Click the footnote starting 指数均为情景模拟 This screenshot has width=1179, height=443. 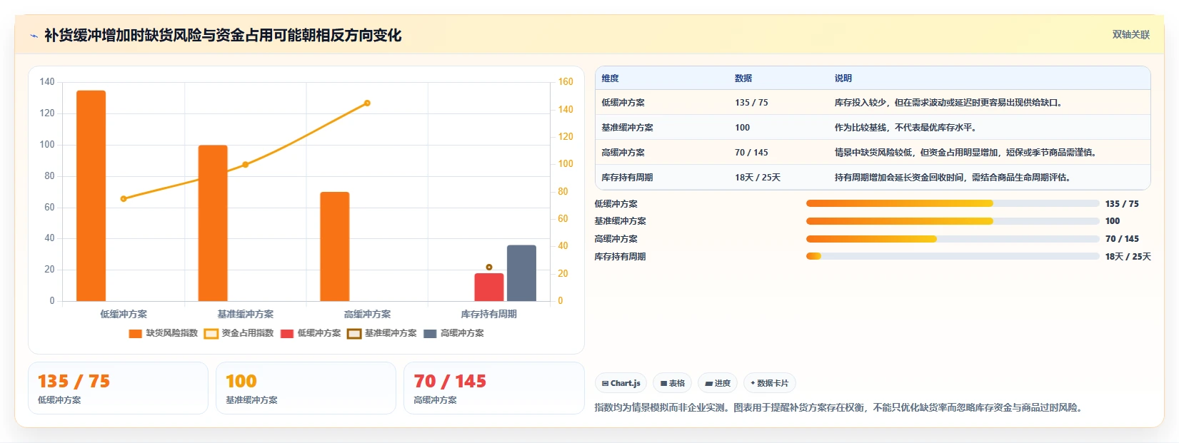coord(840,408)
